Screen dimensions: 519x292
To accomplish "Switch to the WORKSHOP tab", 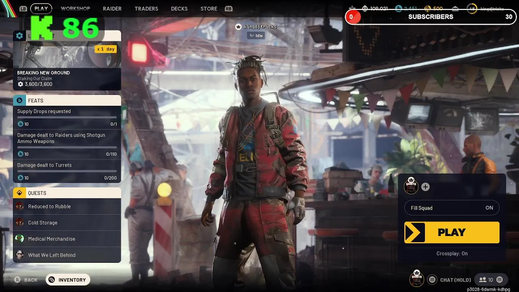I will 75,9.
